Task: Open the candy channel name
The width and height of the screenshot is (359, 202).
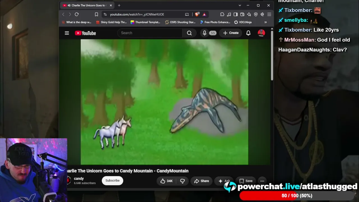Action: coord(79,178)
